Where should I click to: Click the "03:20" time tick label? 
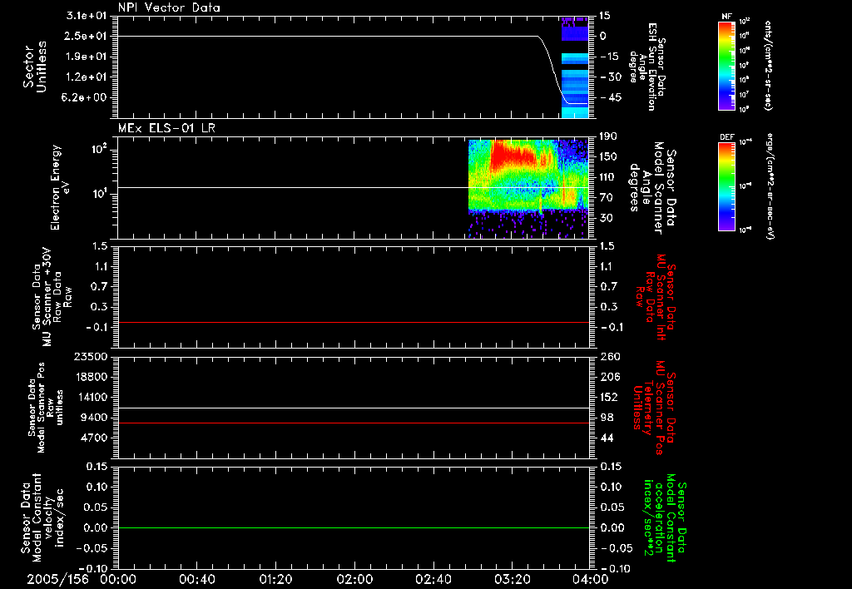[x=512, y=579]
